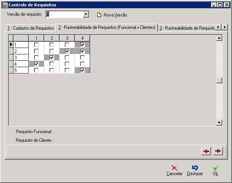Click the Versão de requisito input field
Image resolution: width=232 pixels, height=183 pixels.
point(64,14)
